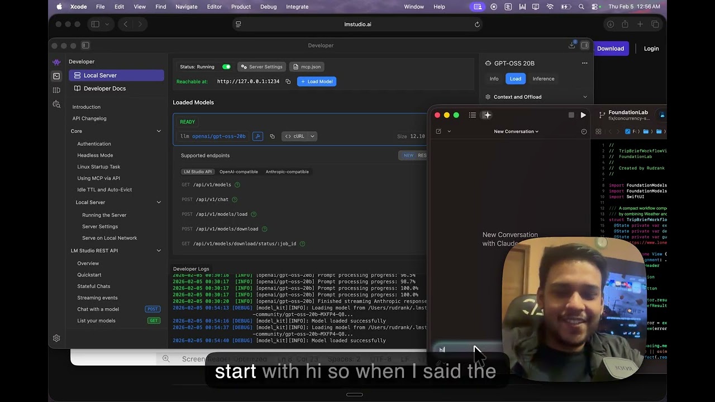
Task: Collapse the Local Server docs subsection
Action: pos(159,202)
